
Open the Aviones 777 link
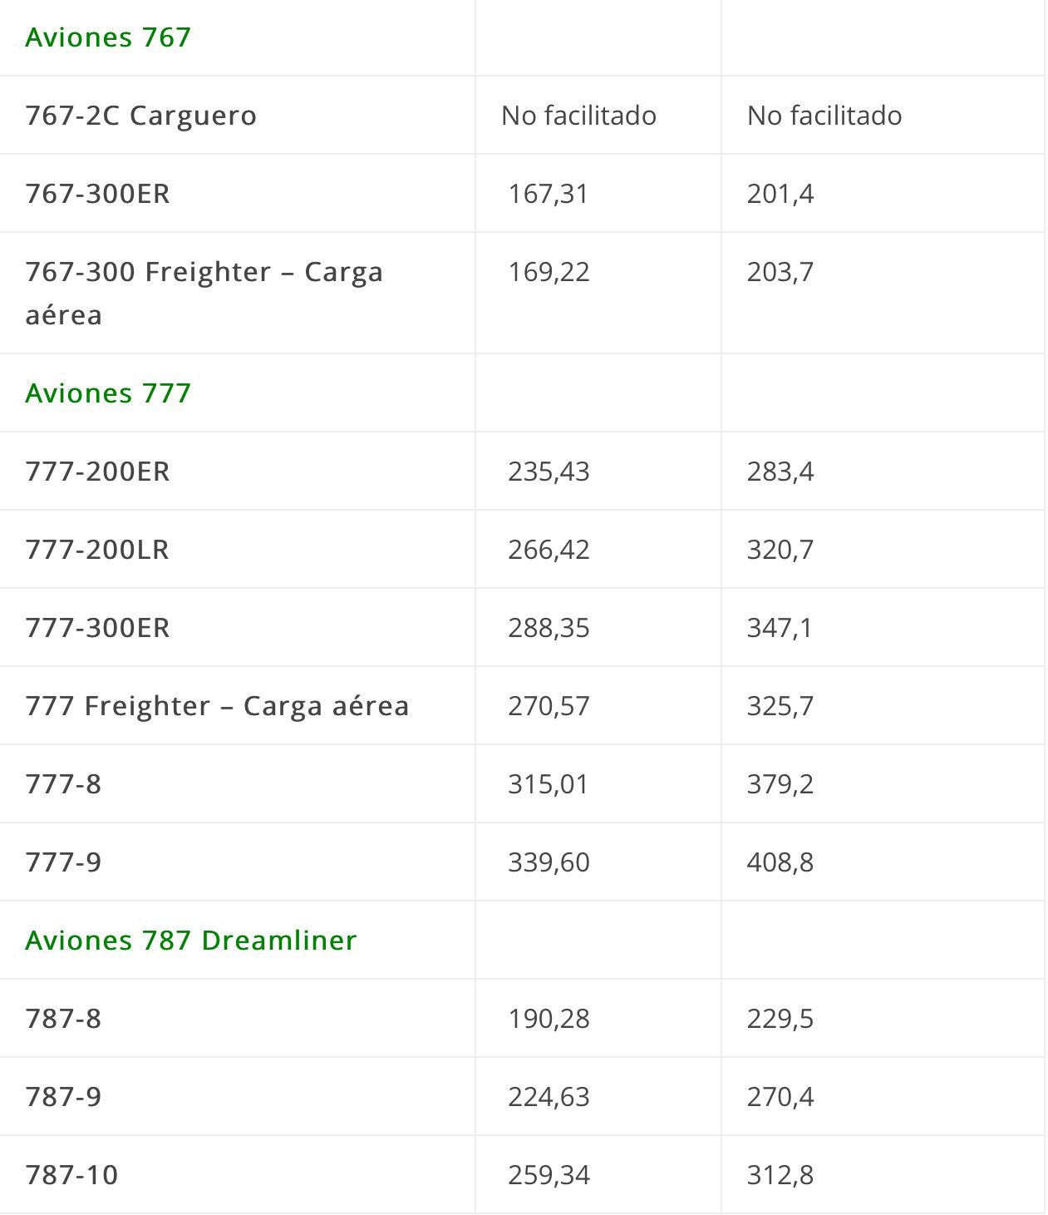(x=108, y=393)
